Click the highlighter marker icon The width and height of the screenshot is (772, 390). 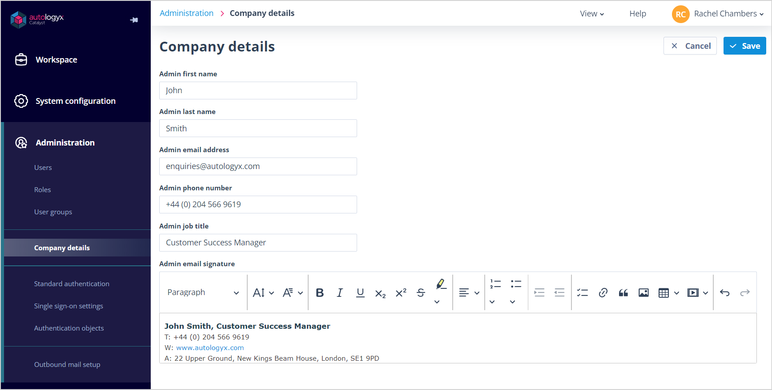441,284
